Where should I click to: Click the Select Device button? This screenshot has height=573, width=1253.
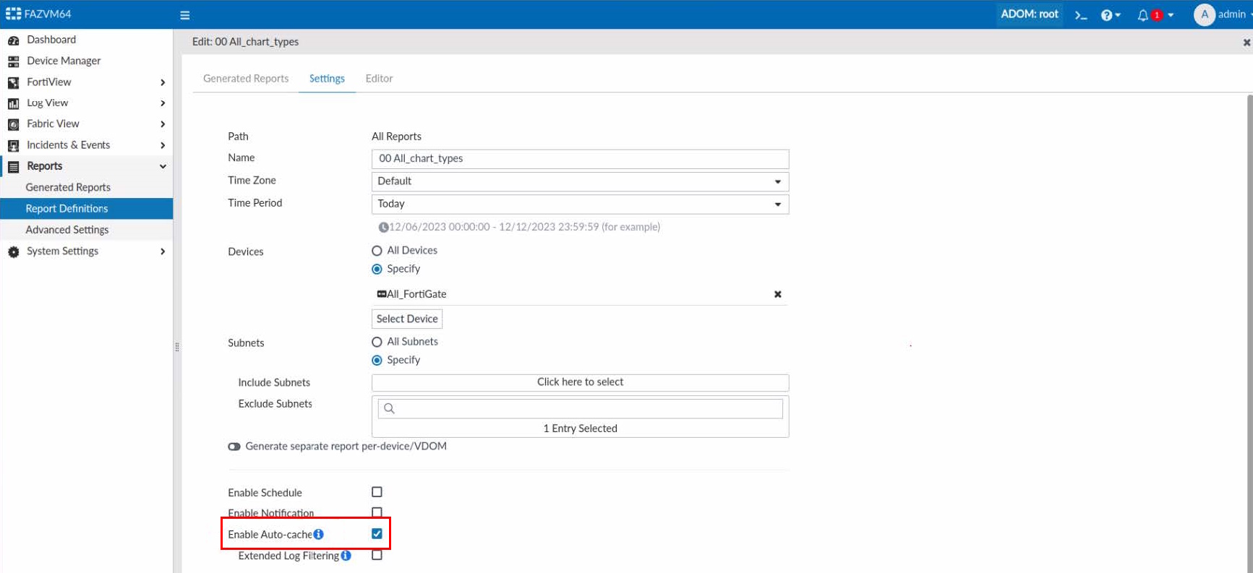pyautogui.click(x=407, y=319)
